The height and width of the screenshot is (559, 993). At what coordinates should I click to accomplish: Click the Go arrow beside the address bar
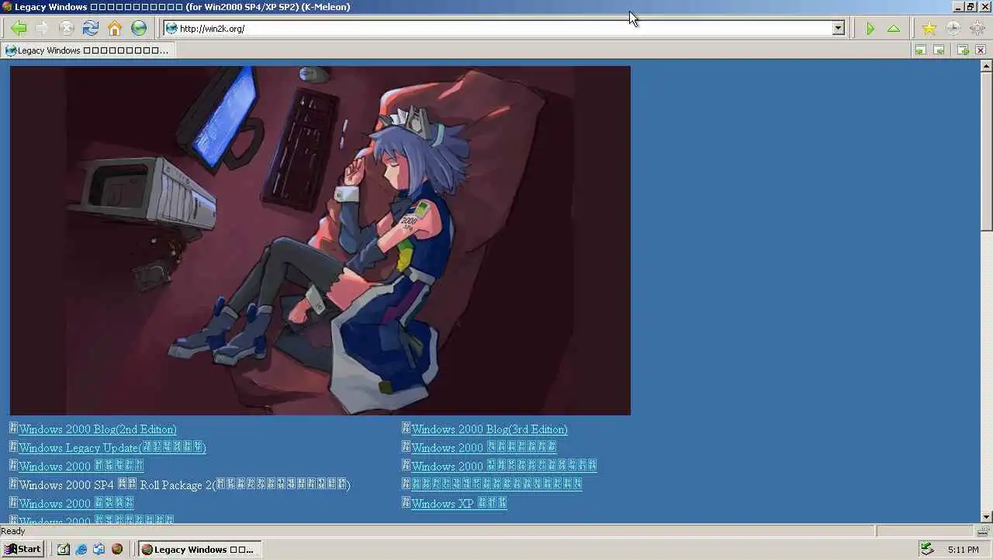[x=870, y=29]
